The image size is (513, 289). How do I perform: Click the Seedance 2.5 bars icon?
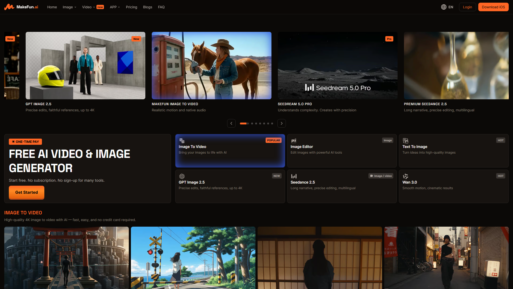tap(294, 176)
